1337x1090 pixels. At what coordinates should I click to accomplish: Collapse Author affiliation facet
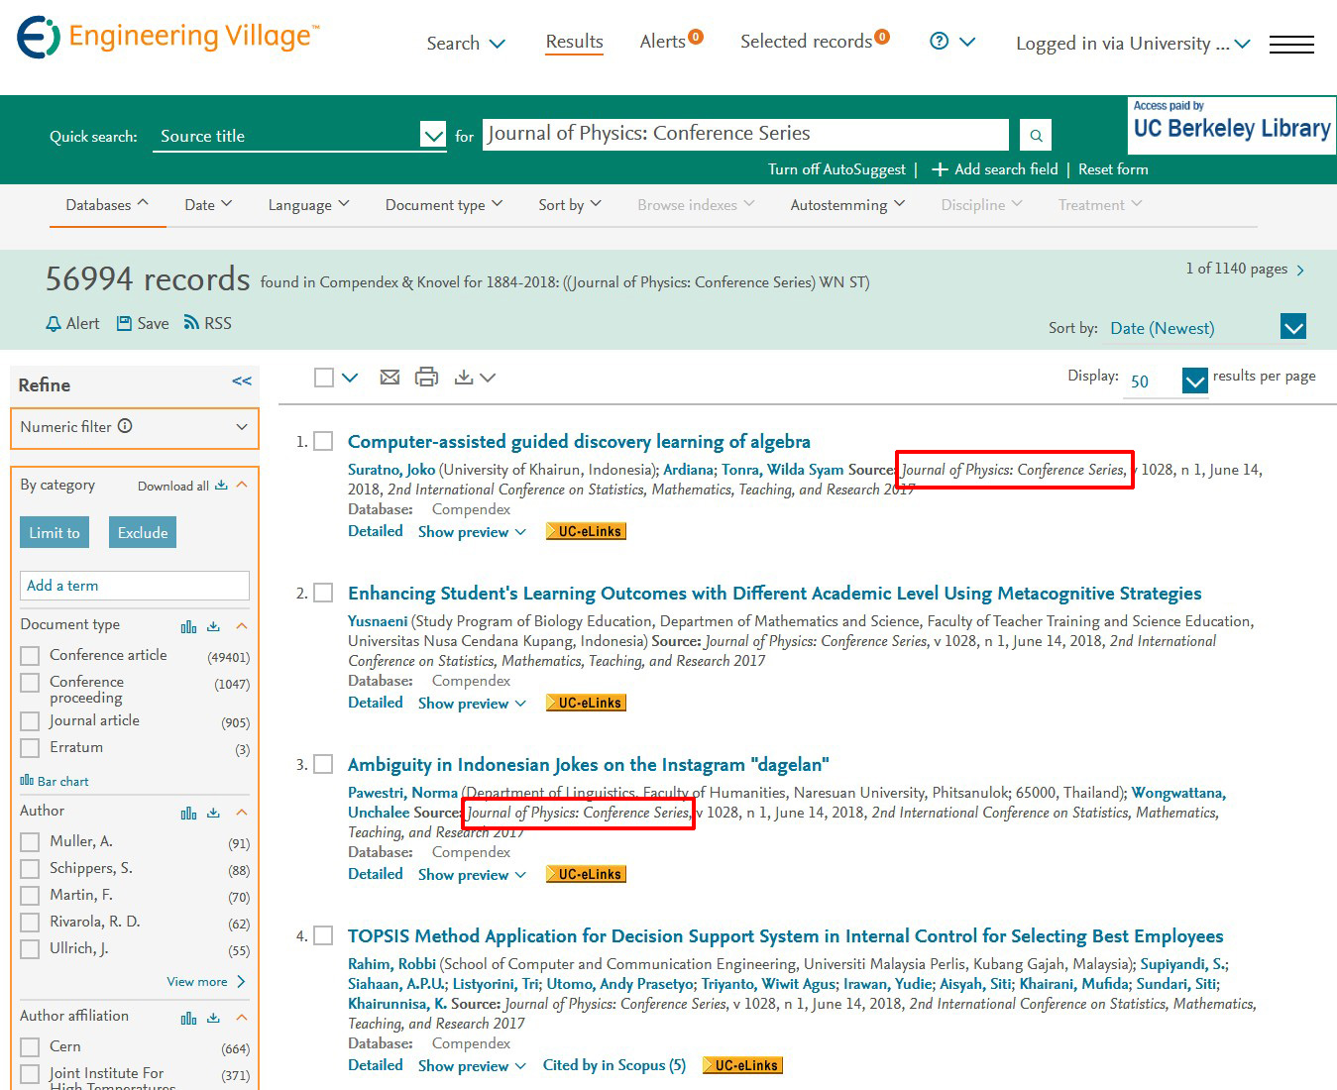tap(242, 1018)
